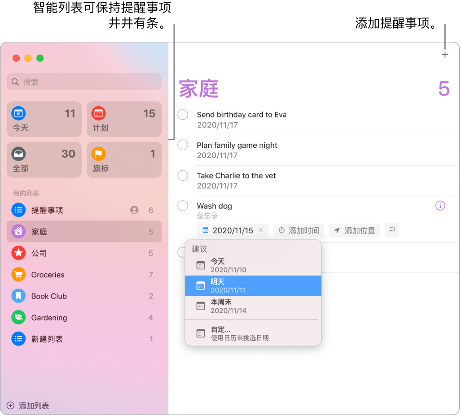This screenshot has width=461, height=415.
Task: Mark Send birthday card to Eva complete
Action: pos(183,114)
